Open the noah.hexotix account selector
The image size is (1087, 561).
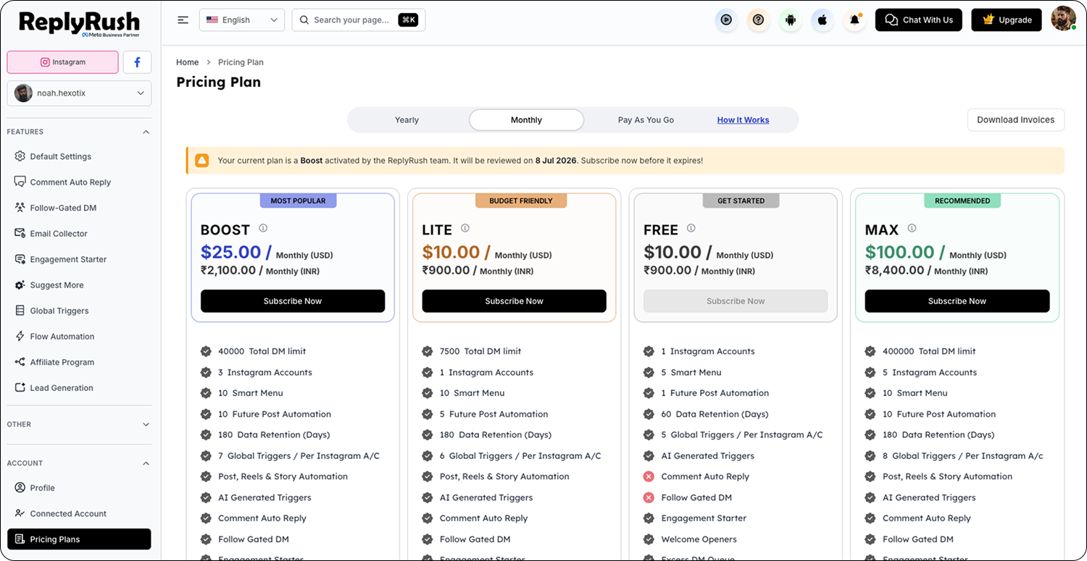(x=79, y=93)
